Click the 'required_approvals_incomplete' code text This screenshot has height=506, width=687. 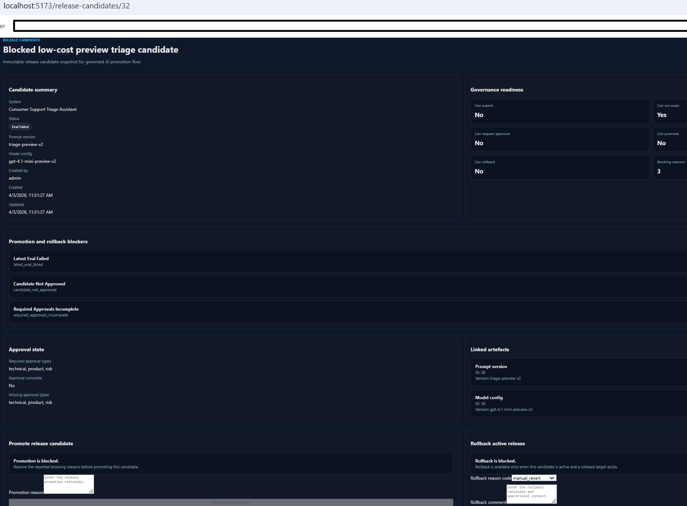click(41, 315)
